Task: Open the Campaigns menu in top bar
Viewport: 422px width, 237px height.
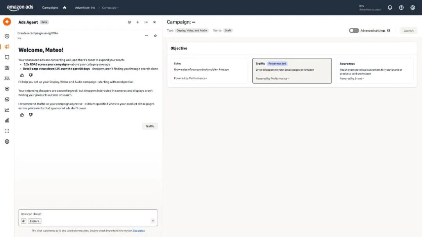Action: coord(50,7)
